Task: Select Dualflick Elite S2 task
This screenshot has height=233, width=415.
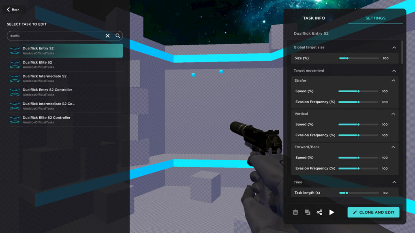Action: click(x=65, y=64)
